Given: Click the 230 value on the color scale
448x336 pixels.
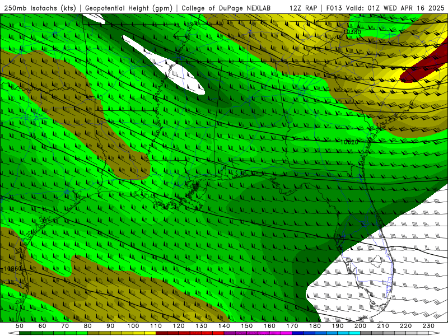Looking at the screenshot, I should click(428, 326).
